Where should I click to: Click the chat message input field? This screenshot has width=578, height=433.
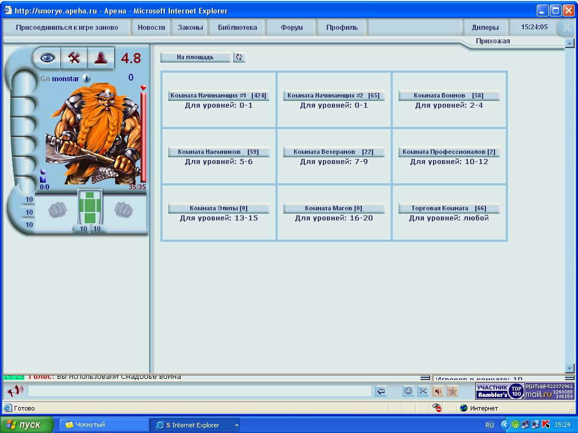(x=200, y=391)
